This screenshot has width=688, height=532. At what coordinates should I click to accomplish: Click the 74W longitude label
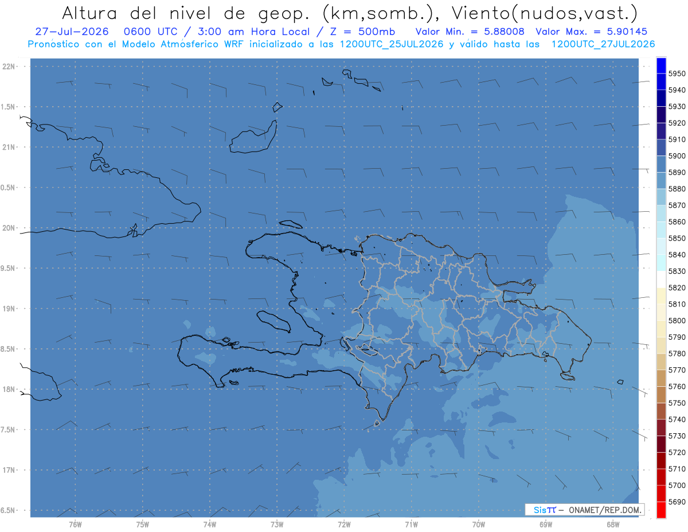[x=210, y=525]
